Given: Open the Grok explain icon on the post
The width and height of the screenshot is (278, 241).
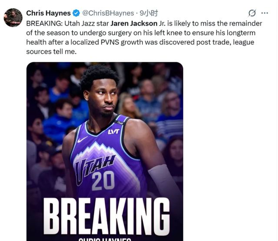Looking at the screenshot, I should click(x=252, y=13).
